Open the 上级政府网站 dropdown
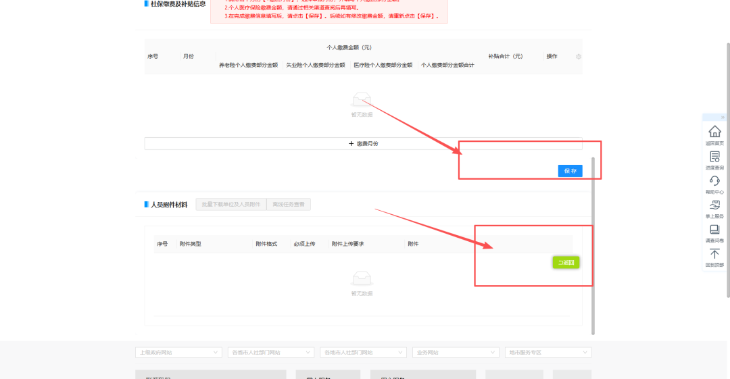The width and height of the screenshot is (730, 379). click(178, 353)
